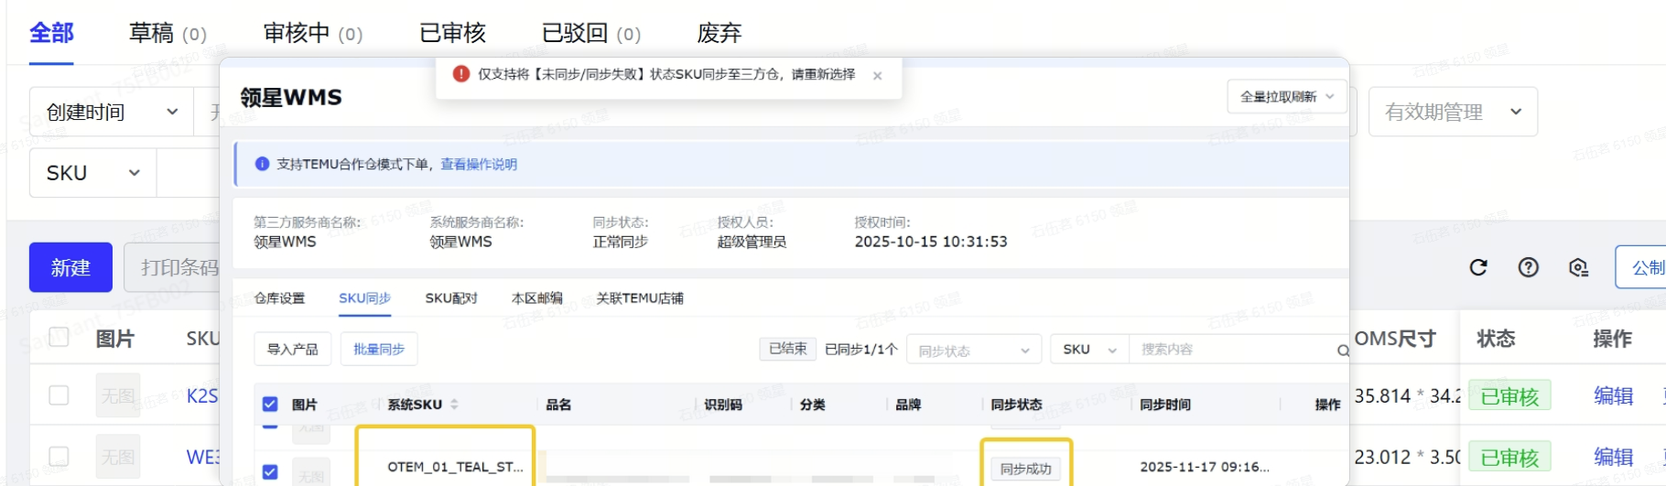Open the 创建时间 dropdown
Viewport: 1666px width, 486px height.
(112, 112)
